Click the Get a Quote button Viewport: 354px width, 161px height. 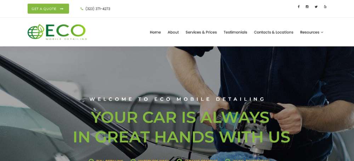(x=48, y=8)
